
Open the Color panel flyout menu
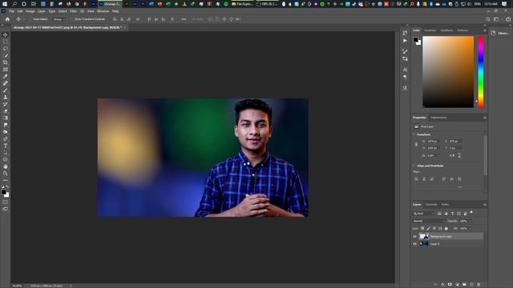pos(484,30)
